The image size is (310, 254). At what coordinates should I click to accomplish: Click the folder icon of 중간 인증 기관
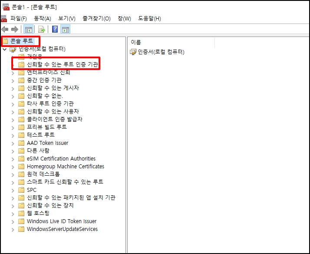(x=21, y=80)
